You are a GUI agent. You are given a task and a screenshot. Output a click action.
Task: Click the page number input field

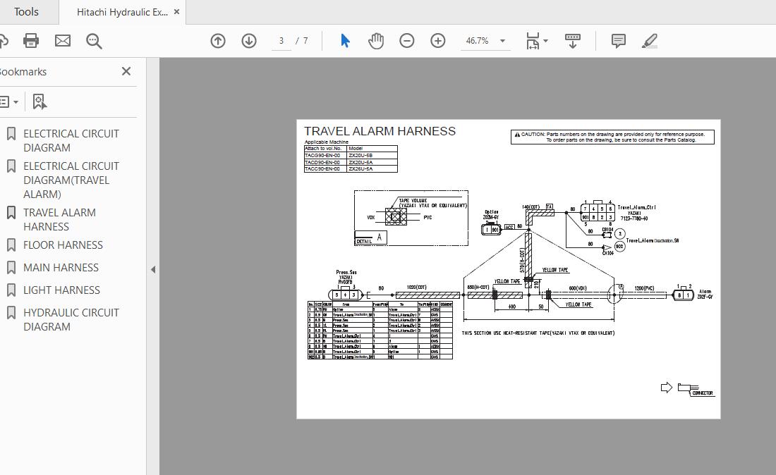coord(281,41)
